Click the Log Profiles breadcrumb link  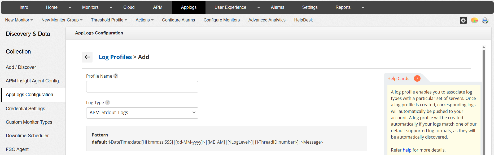[x=115, y=57]
